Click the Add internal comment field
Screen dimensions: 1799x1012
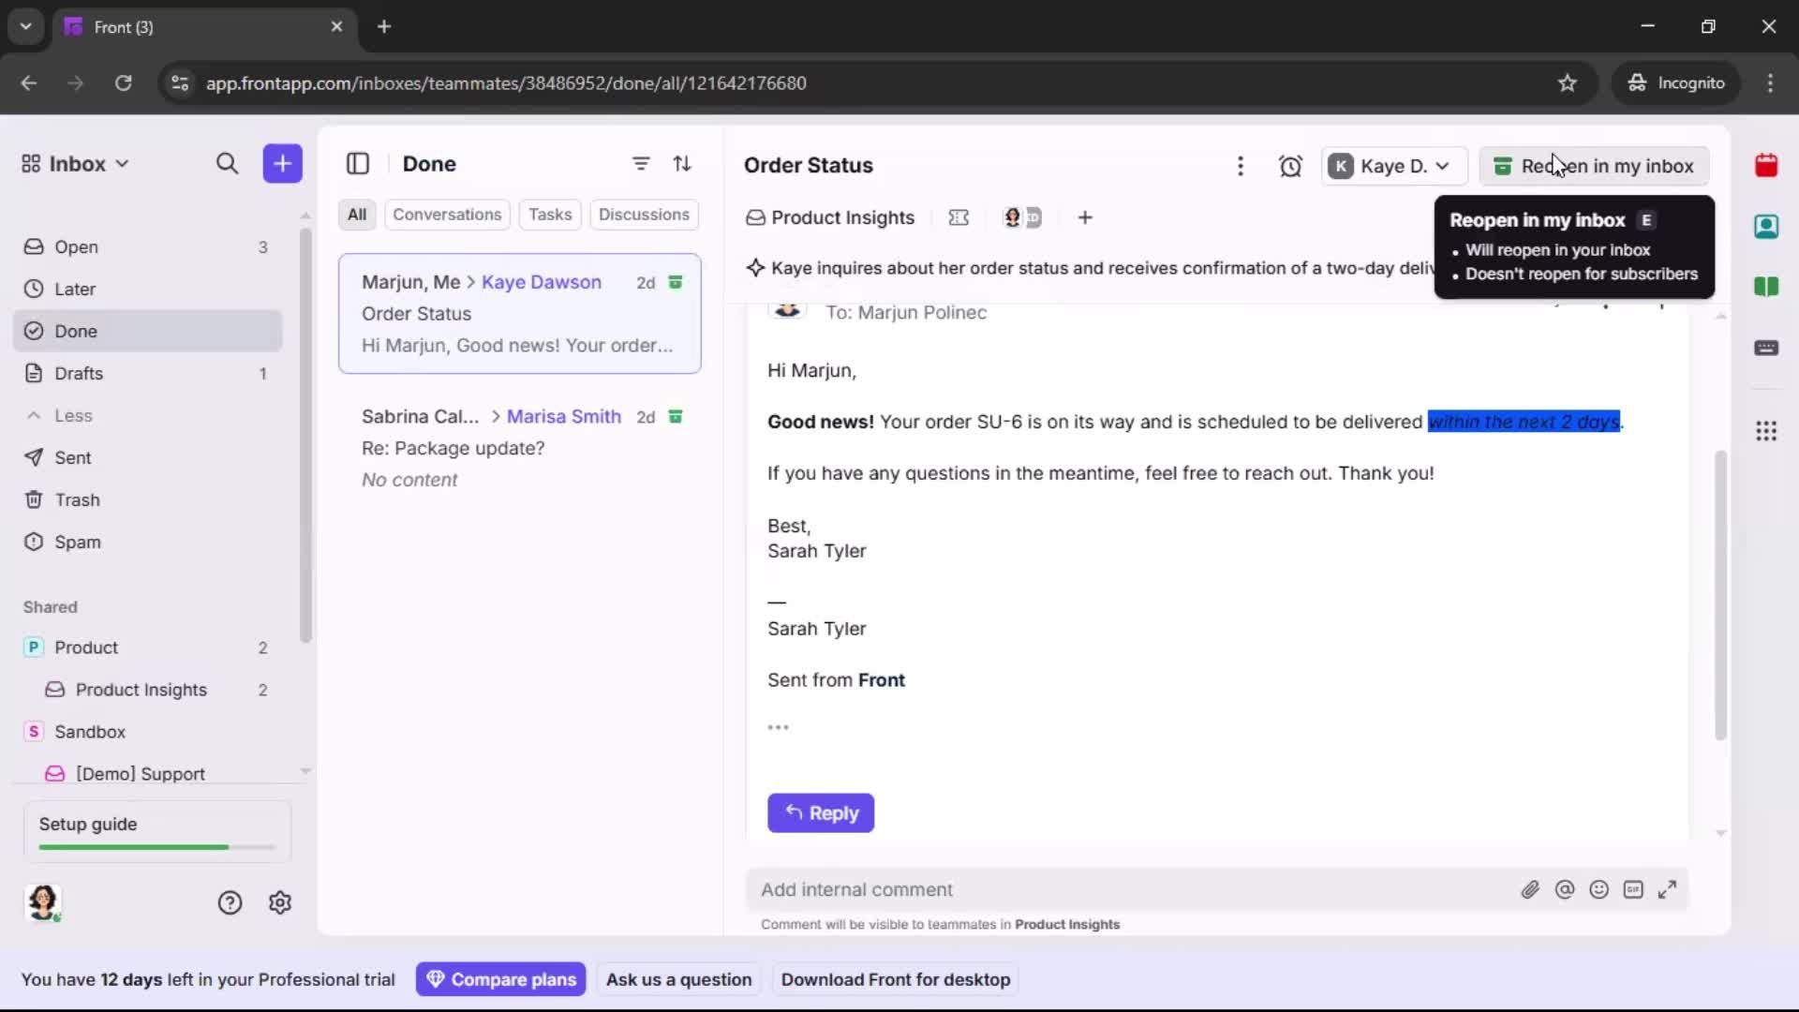[1031, 889]
